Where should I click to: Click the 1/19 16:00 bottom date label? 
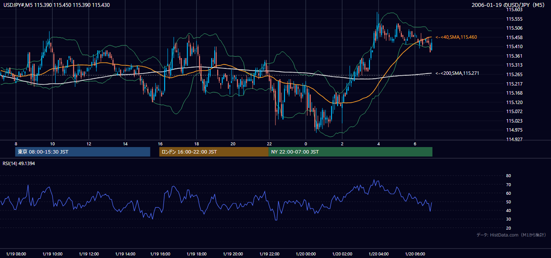click(x=160, y=254)
